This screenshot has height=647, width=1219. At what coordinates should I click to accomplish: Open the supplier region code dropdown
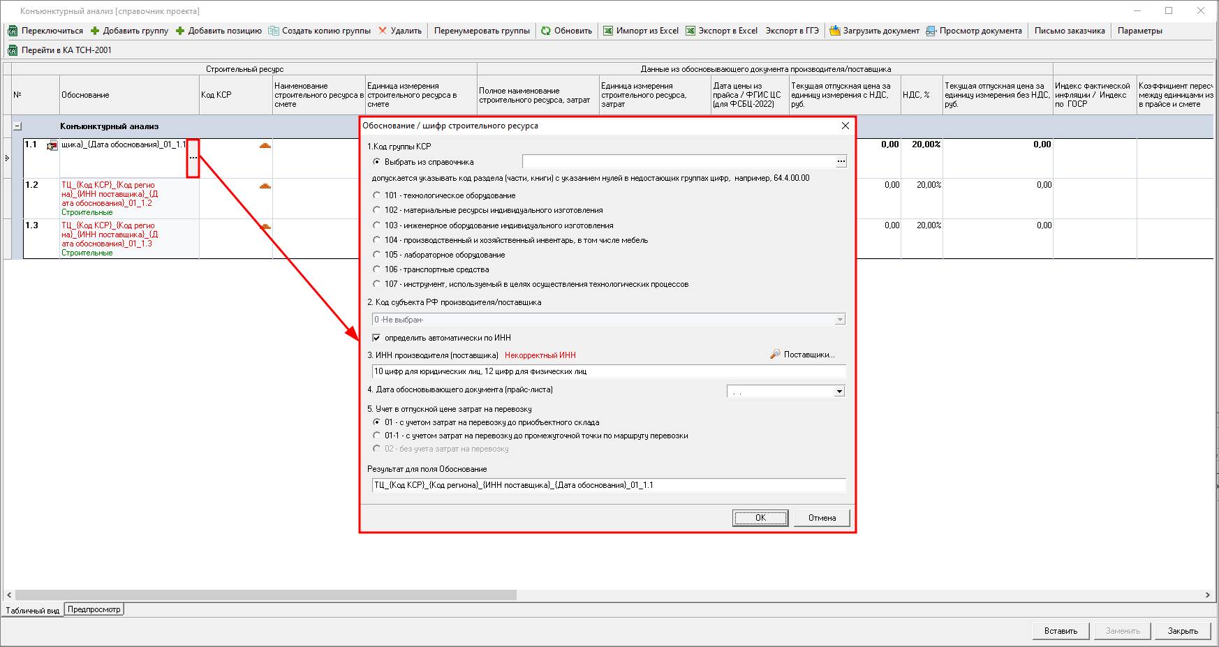click(840, 320)
